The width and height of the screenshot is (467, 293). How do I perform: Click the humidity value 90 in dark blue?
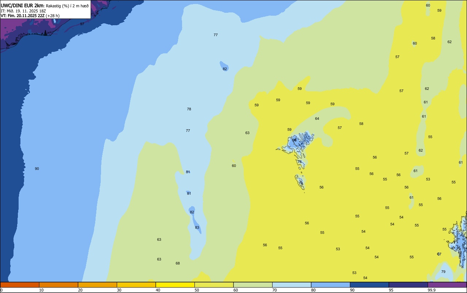coord(37,168)
